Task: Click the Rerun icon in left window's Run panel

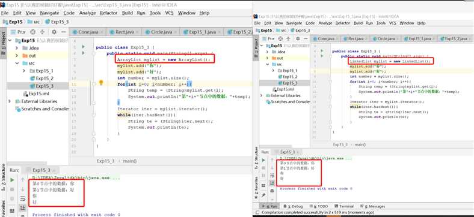Action: (x=12, y=180)
